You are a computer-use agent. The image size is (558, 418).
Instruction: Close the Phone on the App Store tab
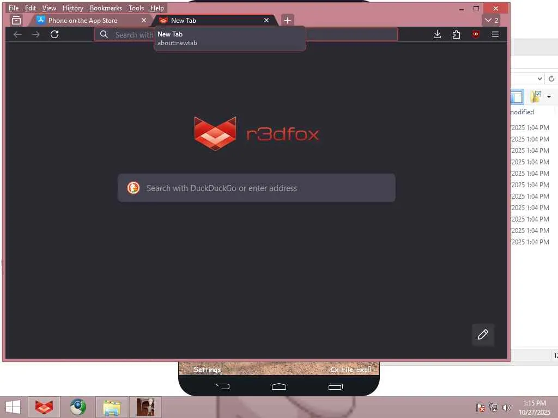pyautogui.click(x=144, y=20)
